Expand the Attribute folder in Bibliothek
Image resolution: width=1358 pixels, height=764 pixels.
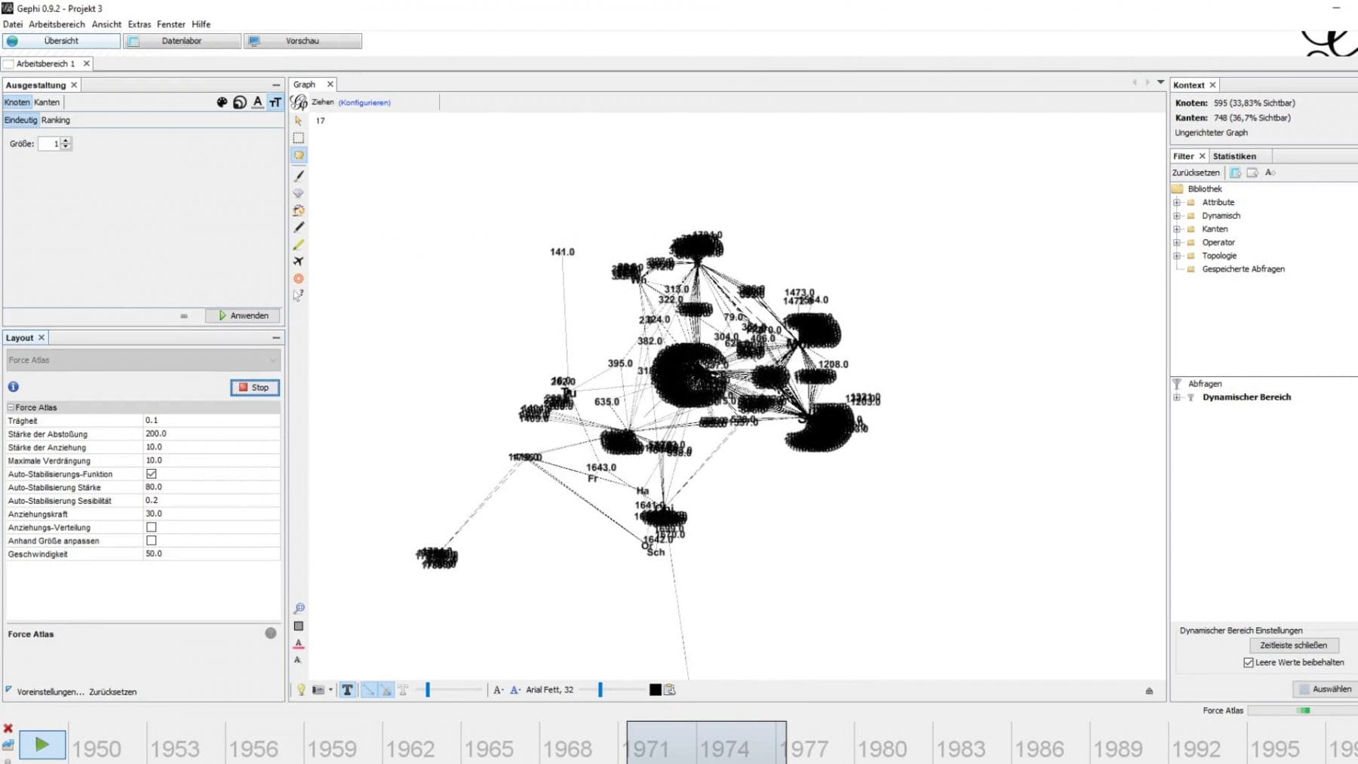[1177, 203]
